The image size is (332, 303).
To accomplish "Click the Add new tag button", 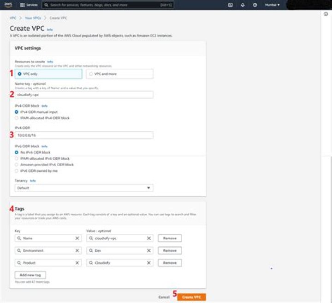I will tap(30, 275).
